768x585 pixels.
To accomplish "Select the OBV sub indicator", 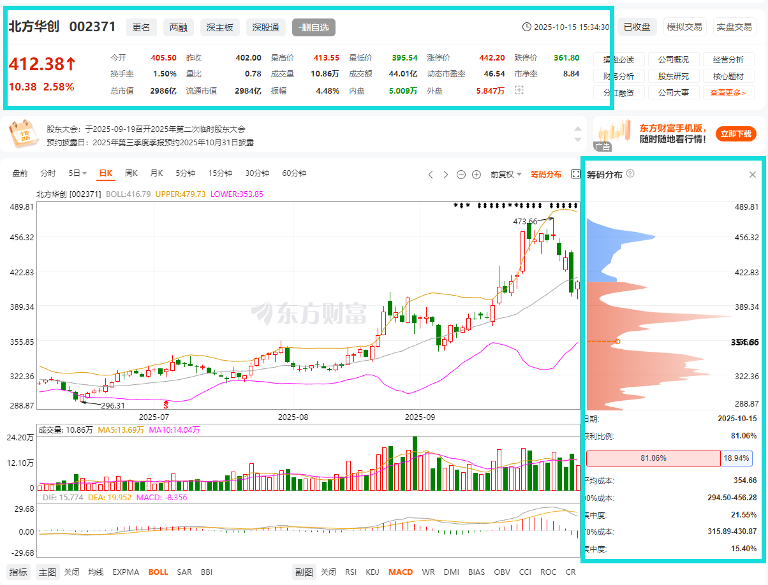I will click(502, 572).
